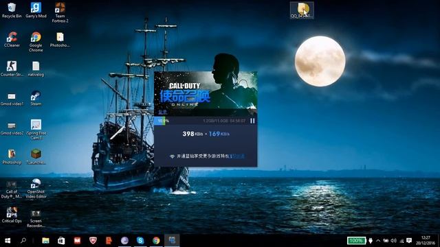Image resolution: width=440 pixels, height=247 pixels.
Task: Select the nativelog file icon
Action: (36, 69)
